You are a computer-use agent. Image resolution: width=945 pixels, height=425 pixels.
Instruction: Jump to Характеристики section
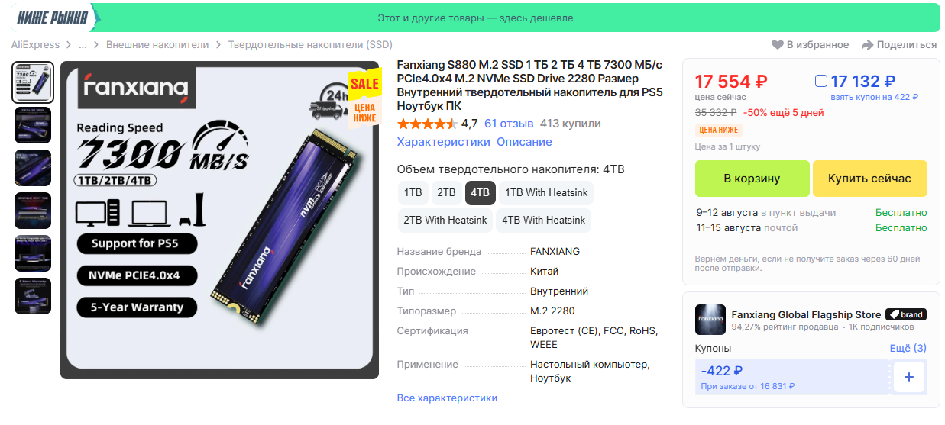tap(443, 142)
